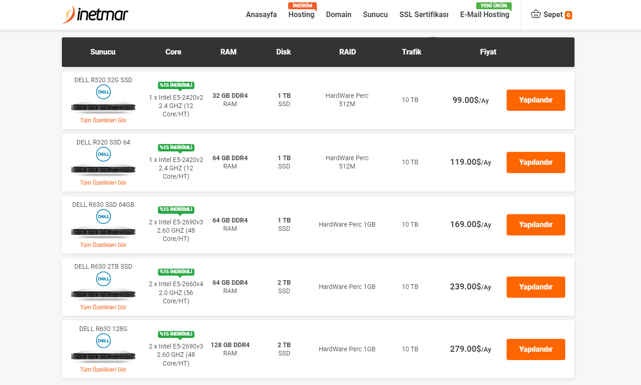Viewport: 641px width, 385px height.
Task: Configure the 99.00$ server with Yapılandır
Action: pos(536,100)
